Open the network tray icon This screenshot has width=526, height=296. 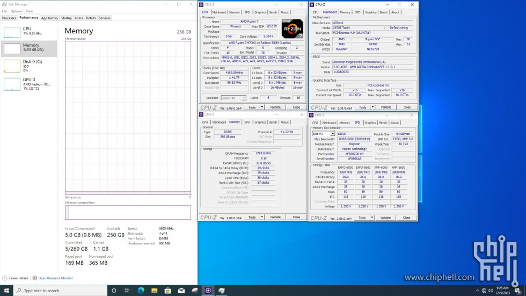(x=484, y=290)
